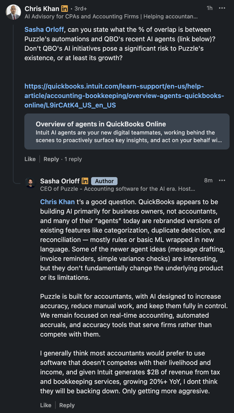Screen dimensions: 234x413
Task: Click the Author badge
Action: pos(104,181)
